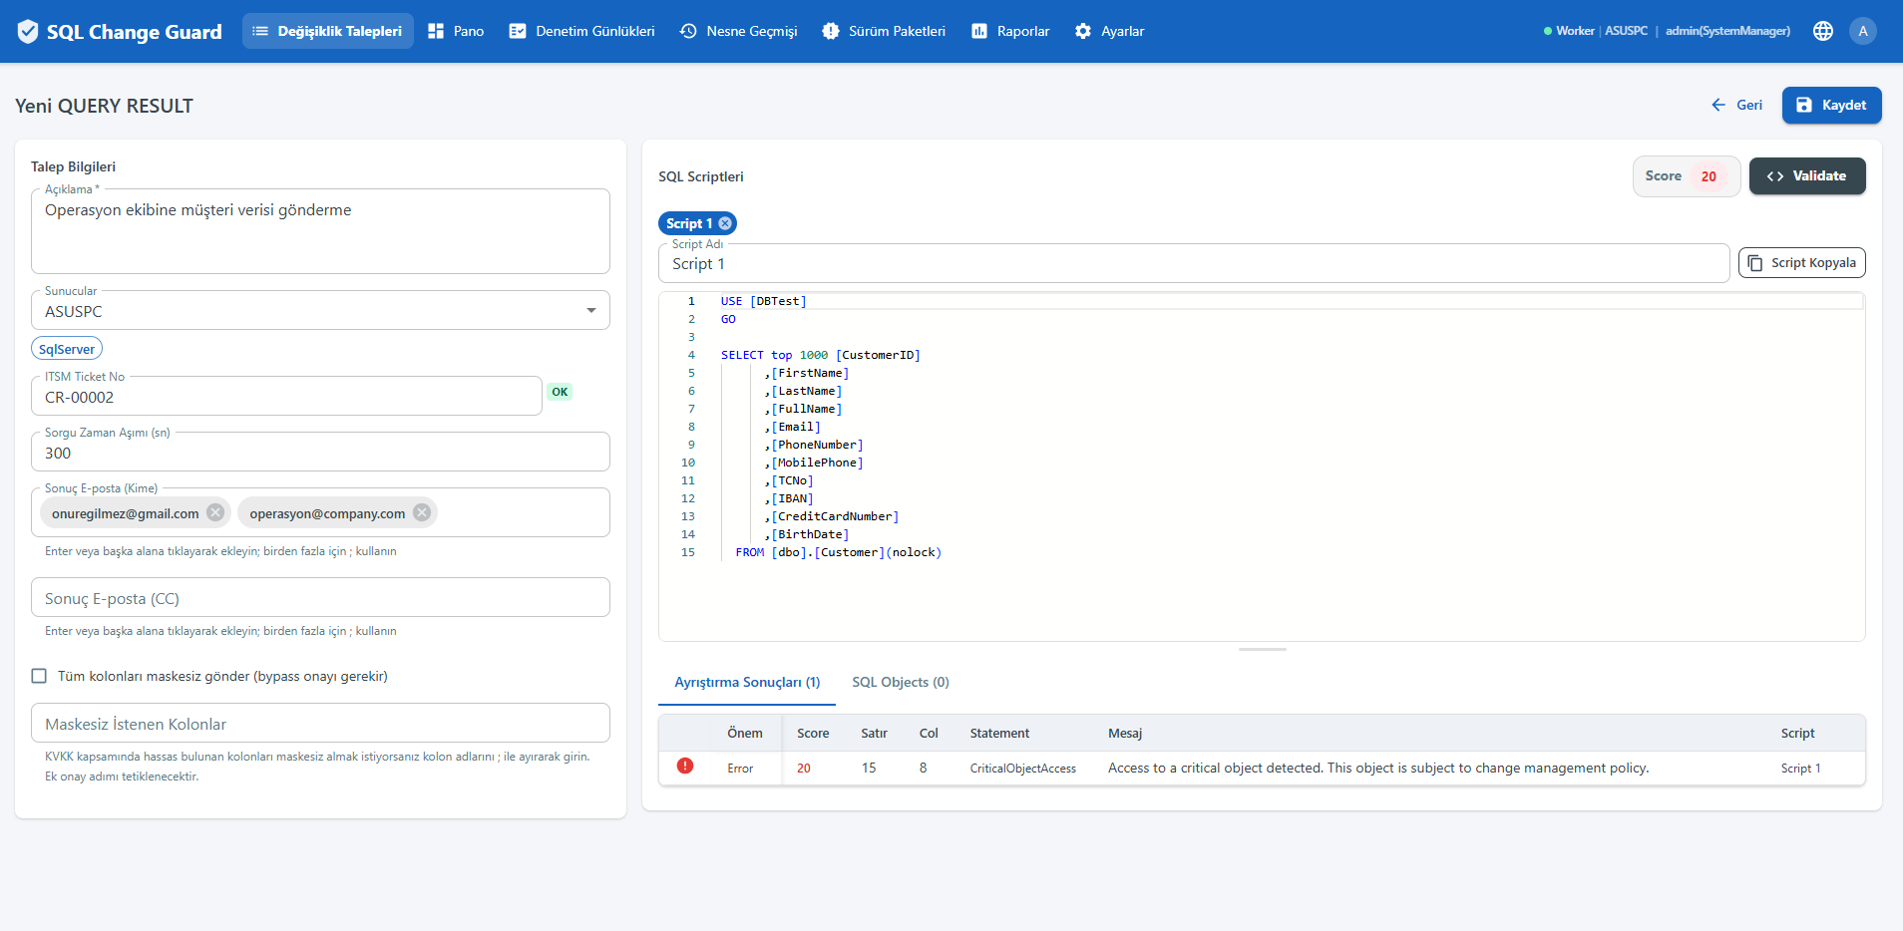Click CriticalObjectAccess statement cell

tap(1023, 769)
